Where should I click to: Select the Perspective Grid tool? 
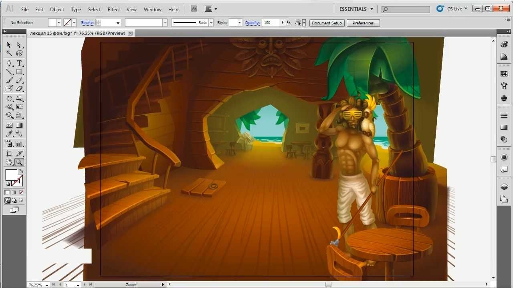(19, 116)
